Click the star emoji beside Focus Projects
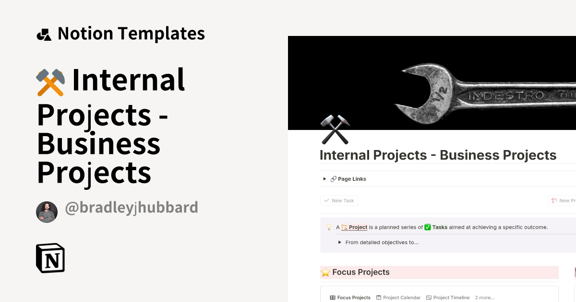 click(326, 272)
